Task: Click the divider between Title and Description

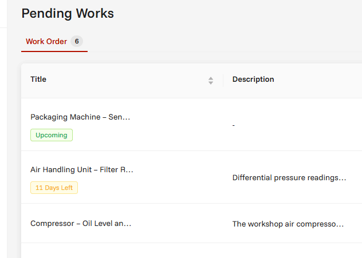Action: click(223, 81)
